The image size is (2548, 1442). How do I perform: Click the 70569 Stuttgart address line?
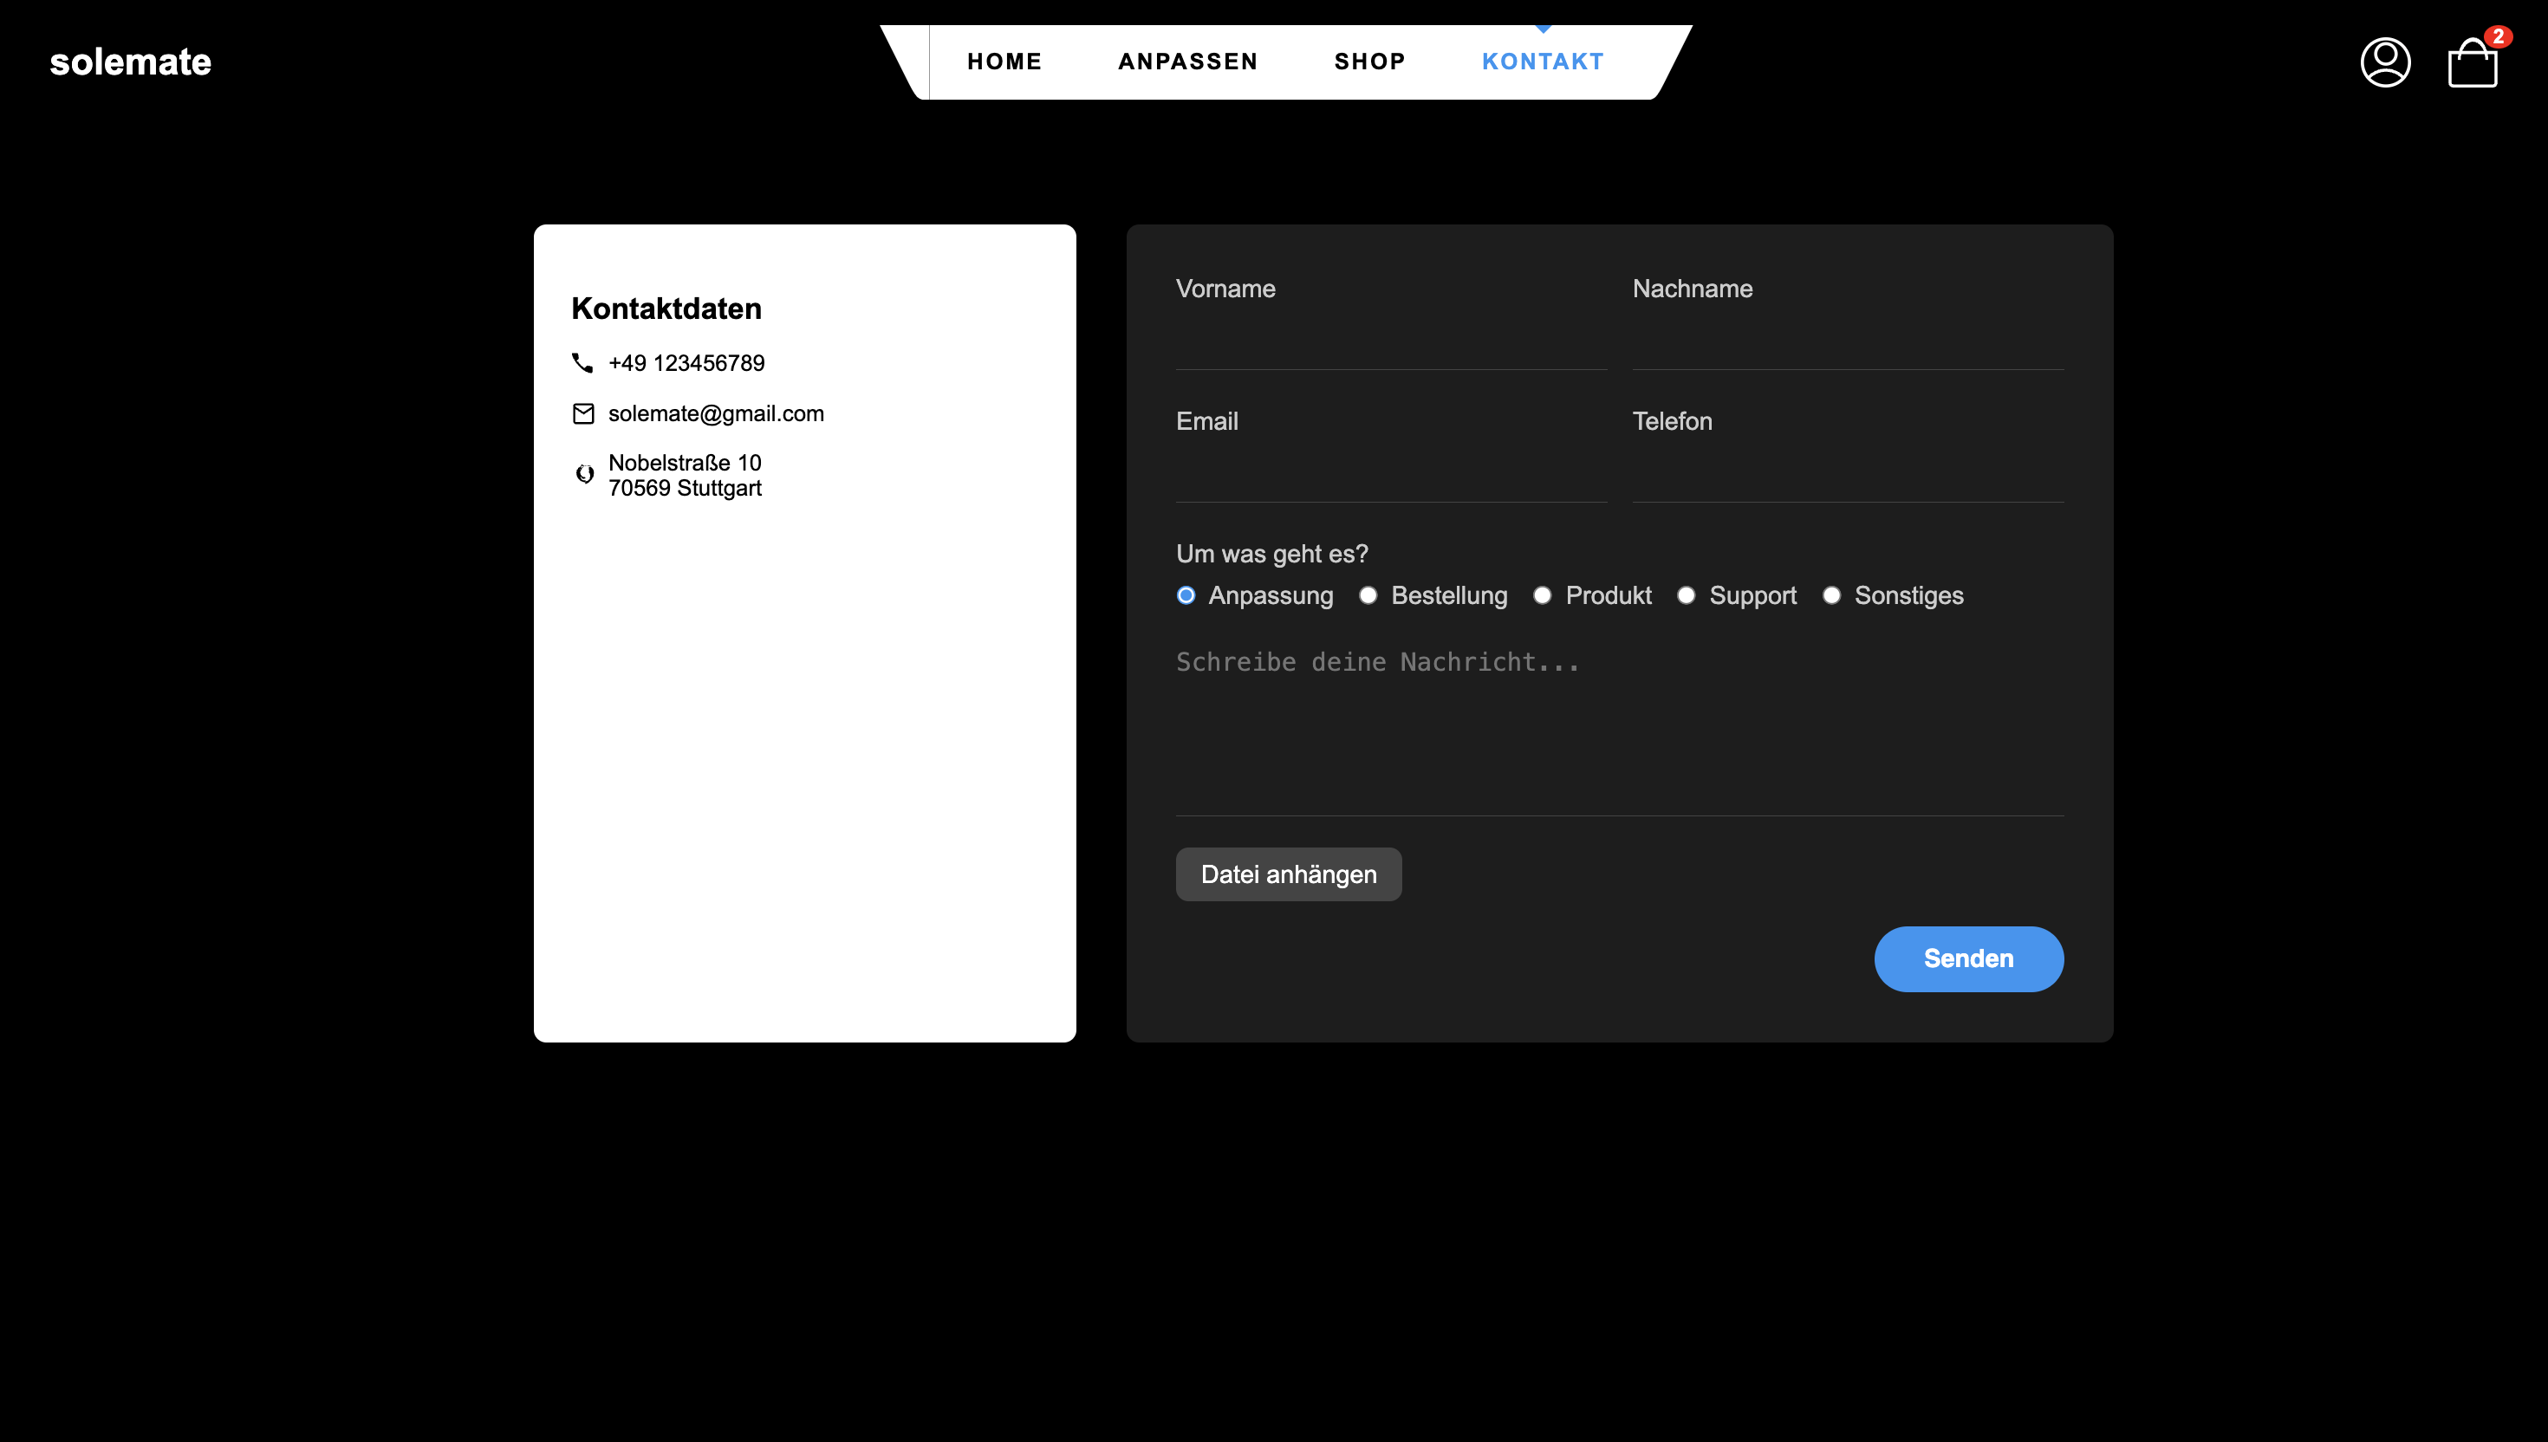point(685,487)
